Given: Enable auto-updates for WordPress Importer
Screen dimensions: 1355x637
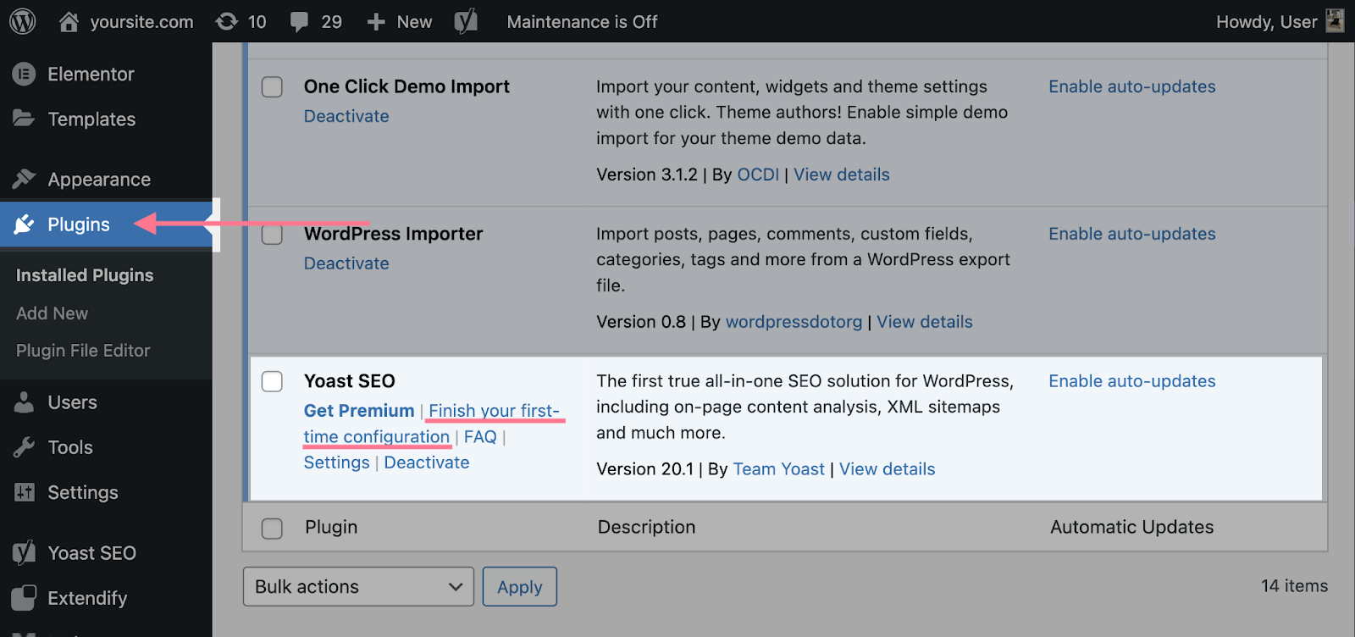Looking at the screenshot, I should click(1132, 234).
